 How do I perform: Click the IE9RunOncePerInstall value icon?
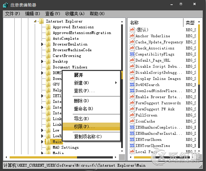tap(132, 133)
